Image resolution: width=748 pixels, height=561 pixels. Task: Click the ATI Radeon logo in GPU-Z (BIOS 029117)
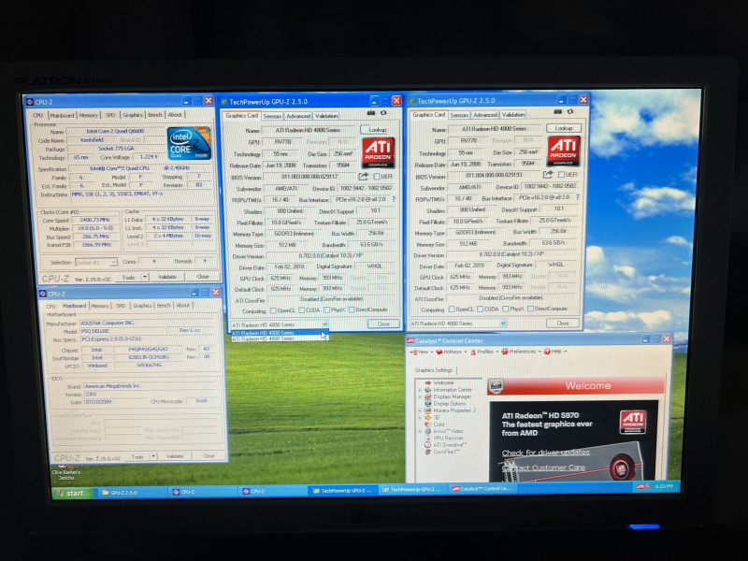pos(378,152)
